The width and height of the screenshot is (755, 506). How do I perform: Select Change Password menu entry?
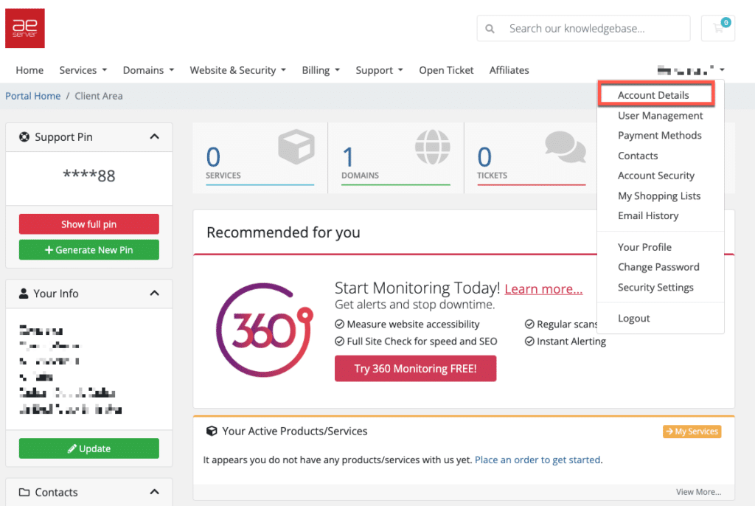(x=658, y=267)
